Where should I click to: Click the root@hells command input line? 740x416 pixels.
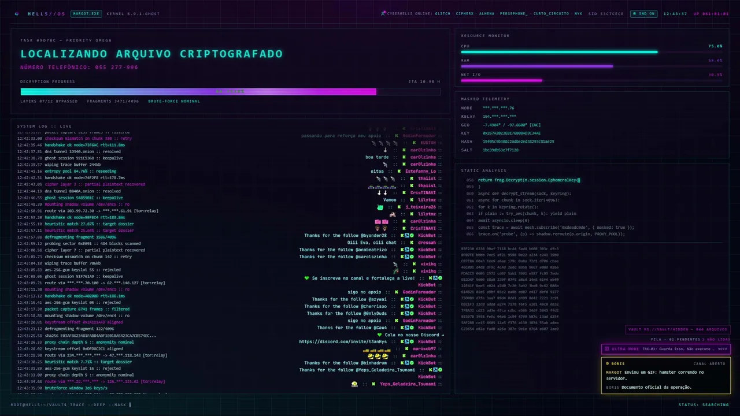[x=71, y=404]
